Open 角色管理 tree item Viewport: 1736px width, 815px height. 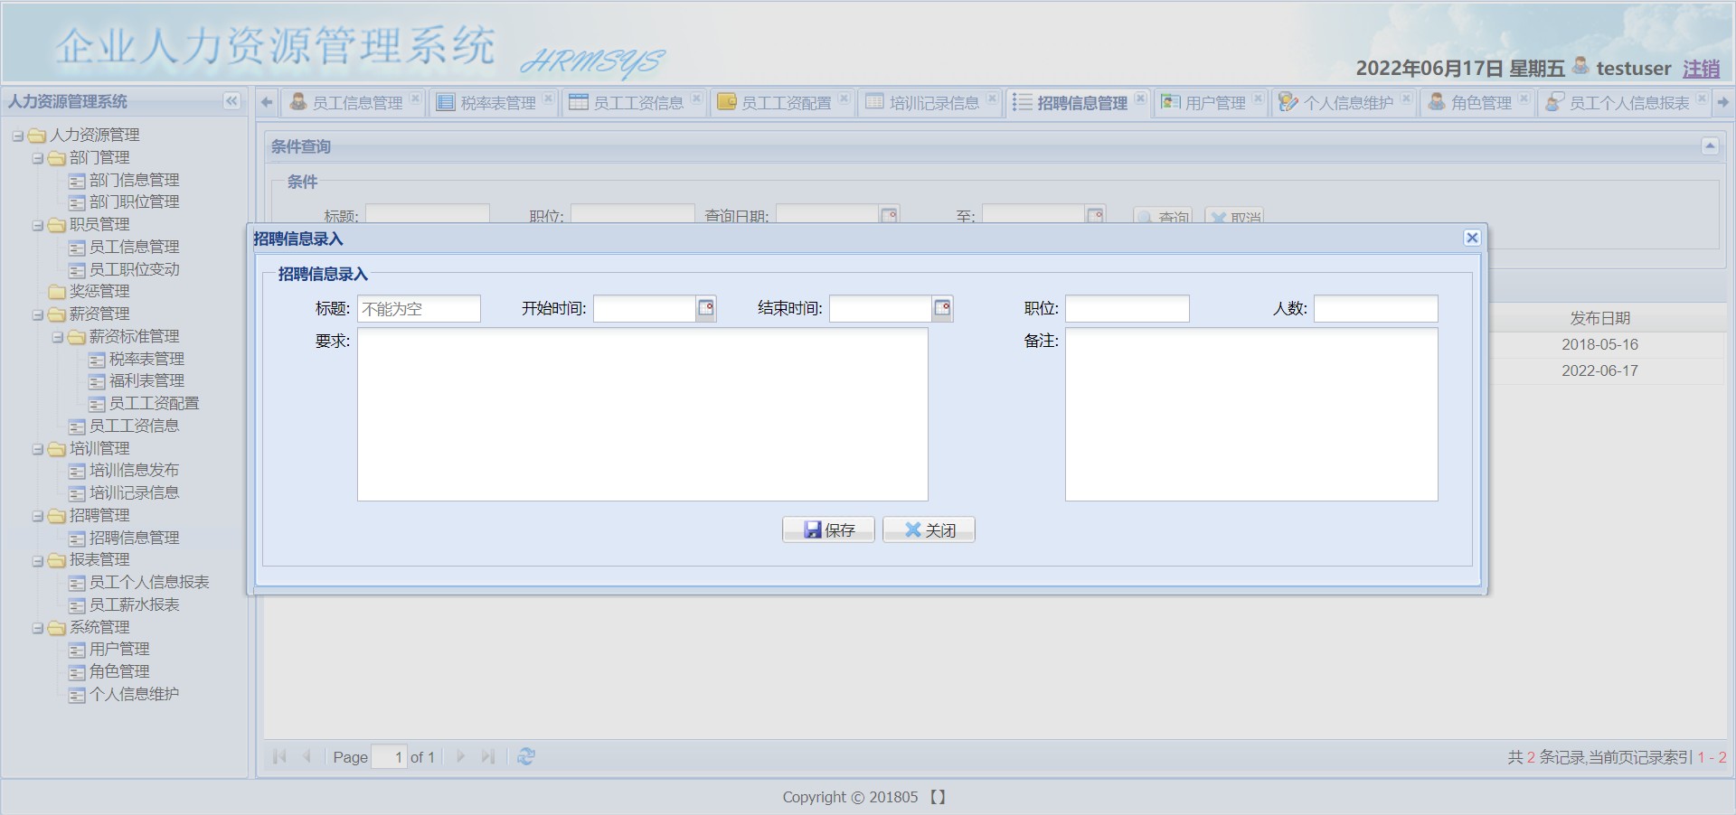coord(119,671)
